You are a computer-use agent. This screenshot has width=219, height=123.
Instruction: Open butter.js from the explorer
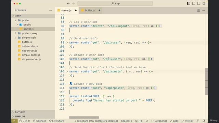[33, 42]
